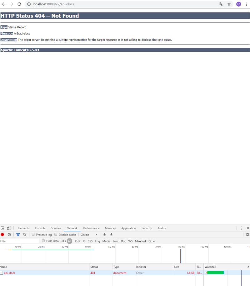This screenshot has height=286, width=250.
Task: Switch to the Console tab
Action: coord(40,228)
